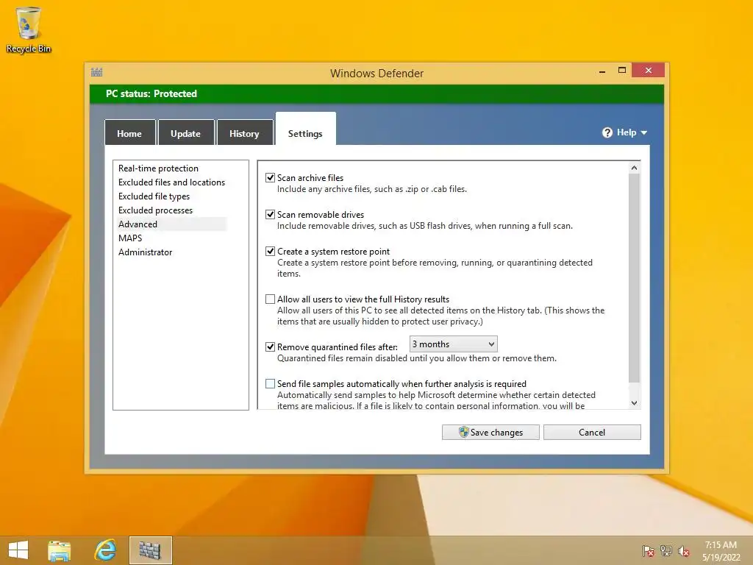Enable Allow all users to view History
The width and height of the screenshot is (753, 565).
(x=271, y=299)
